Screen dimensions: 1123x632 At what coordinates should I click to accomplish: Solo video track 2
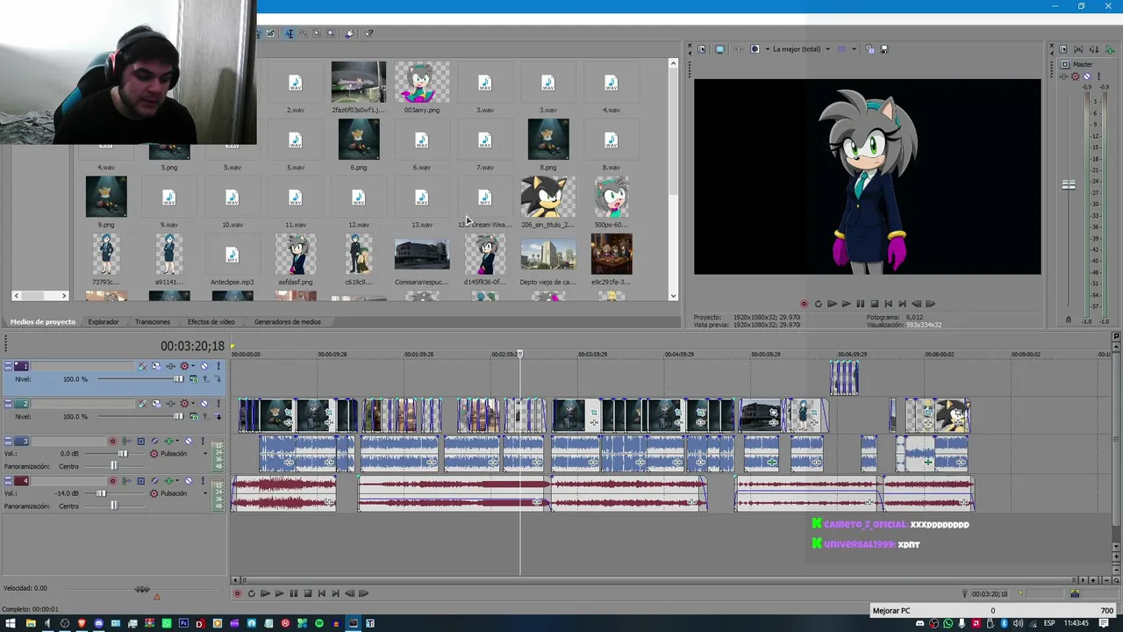tap(218, 404)
